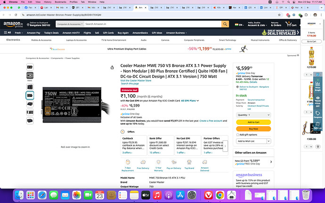Screen dimensions: 325x203
Task: Click the Amazon.in prime logo
Action: [x=13, y=24]
